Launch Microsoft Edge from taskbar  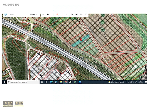click(x=52, y=82)
